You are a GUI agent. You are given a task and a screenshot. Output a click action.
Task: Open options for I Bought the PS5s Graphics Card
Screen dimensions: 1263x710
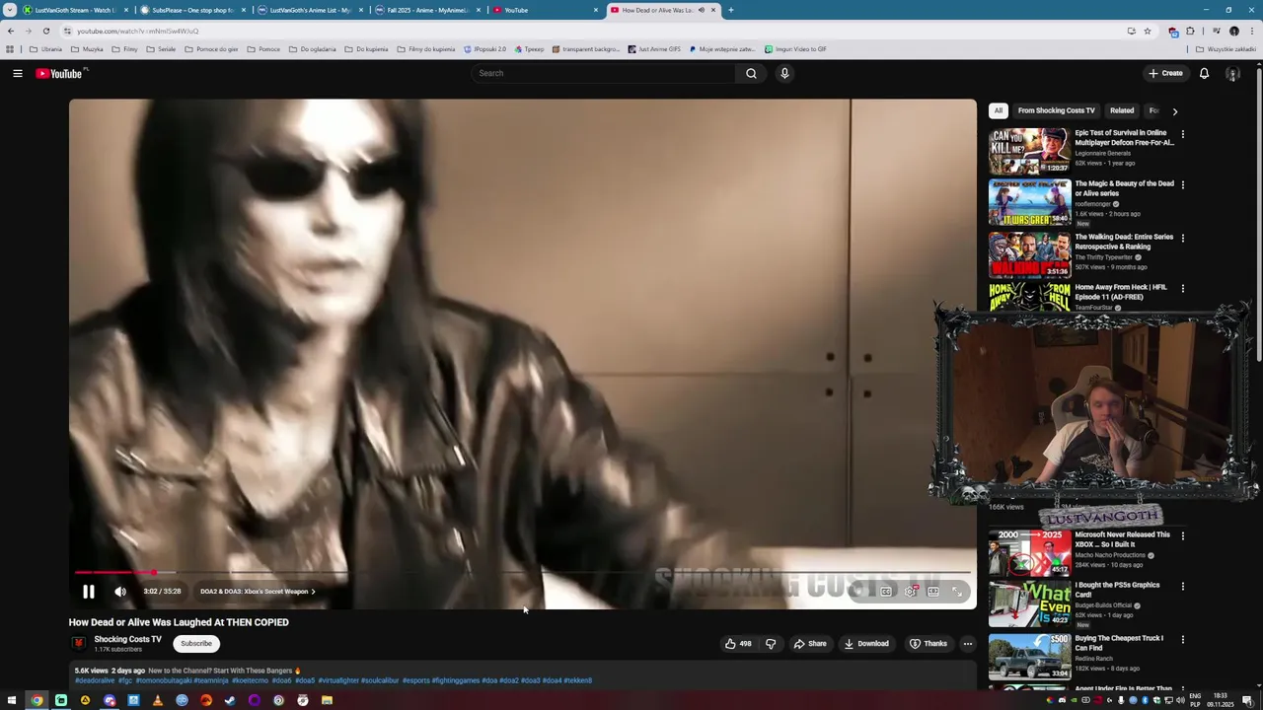tap(1183, 586)
